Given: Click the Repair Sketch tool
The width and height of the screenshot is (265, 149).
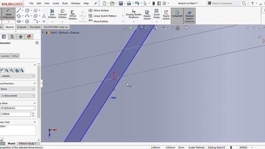Looking at the screenshot, I should [147, 15].
